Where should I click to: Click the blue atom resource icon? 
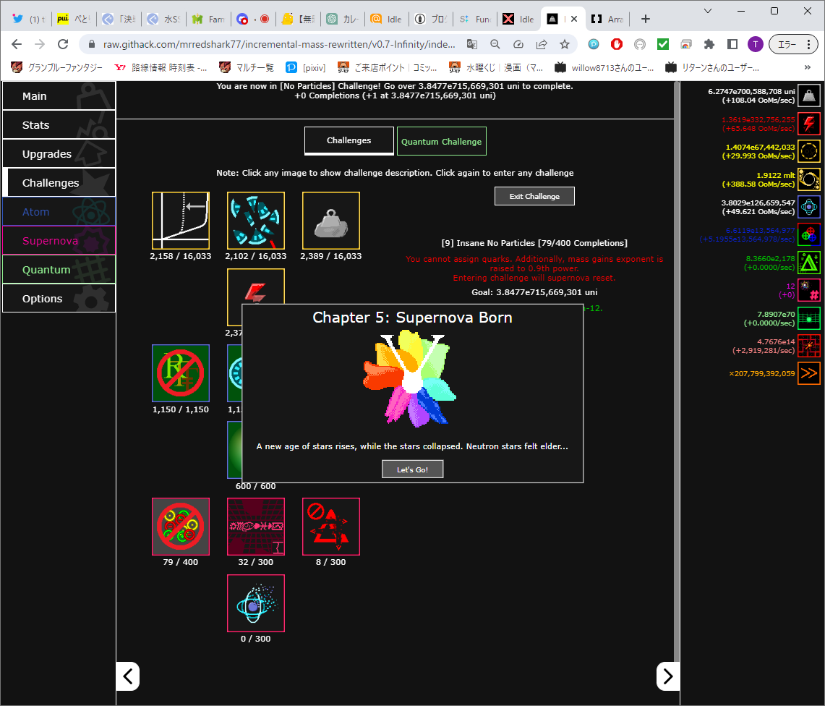[808, 207]
